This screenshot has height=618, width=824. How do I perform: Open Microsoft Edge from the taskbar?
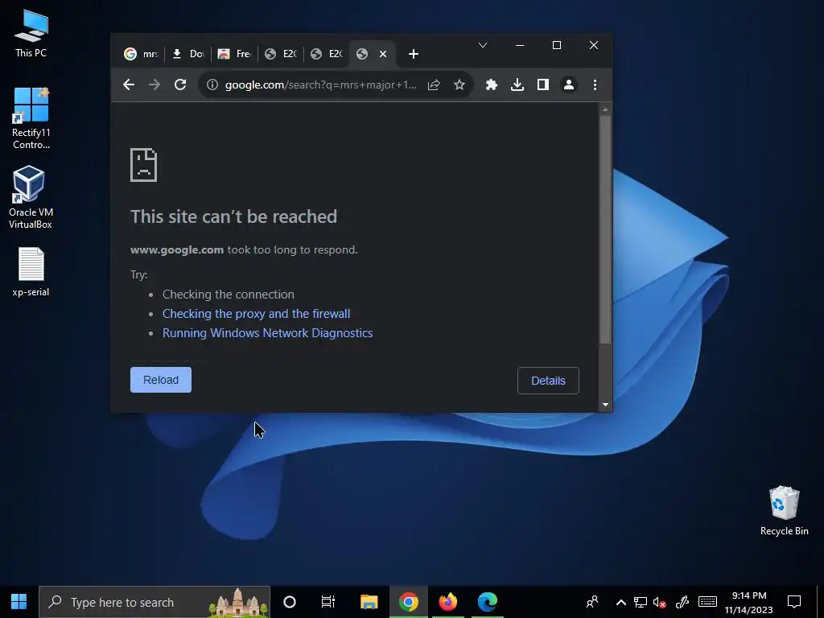(488, 602)
